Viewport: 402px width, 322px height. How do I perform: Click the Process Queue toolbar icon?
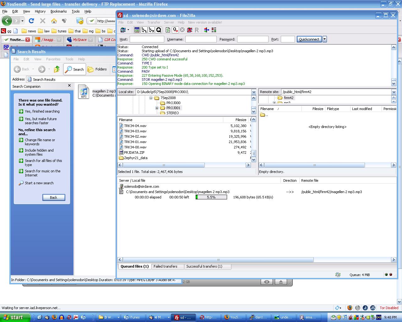point(175,30)
